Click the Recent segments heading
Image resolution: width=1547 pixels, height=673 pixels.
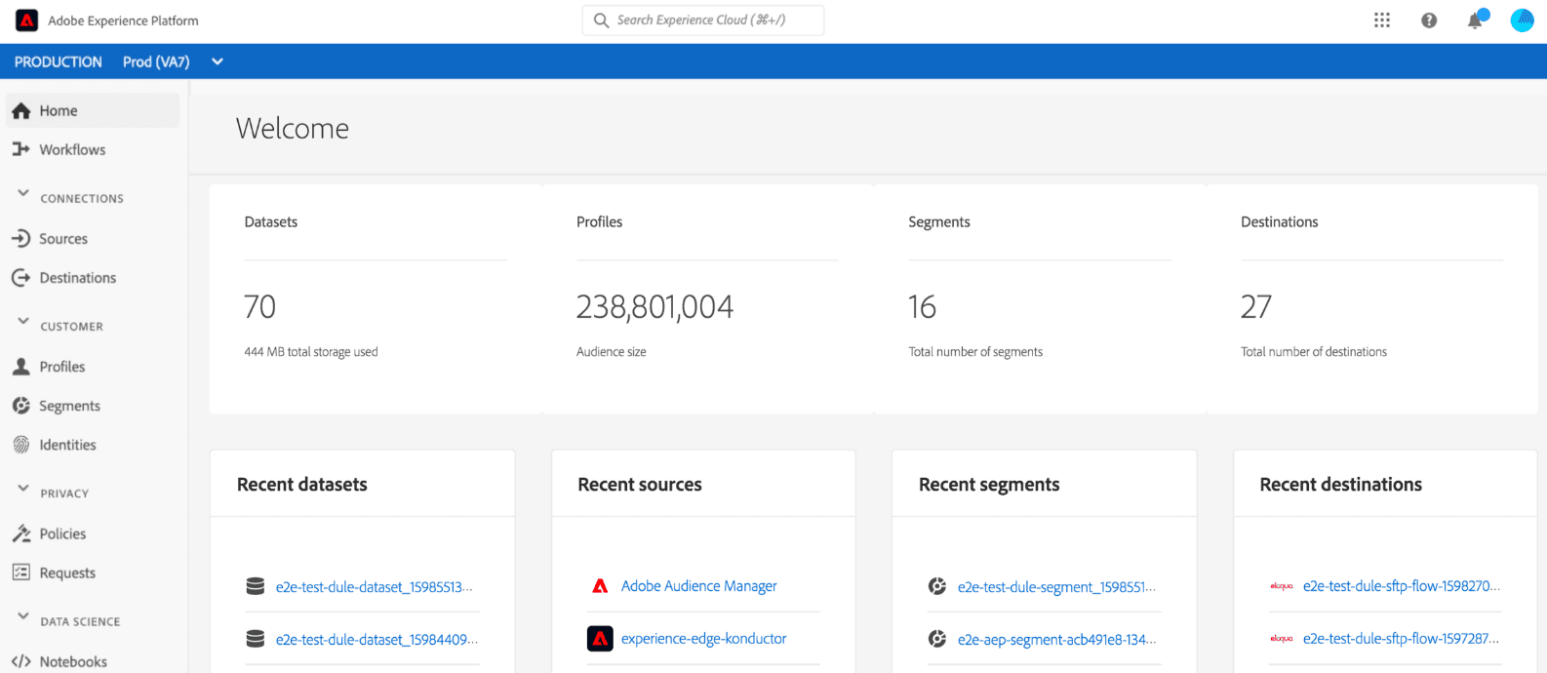[989, 485]
